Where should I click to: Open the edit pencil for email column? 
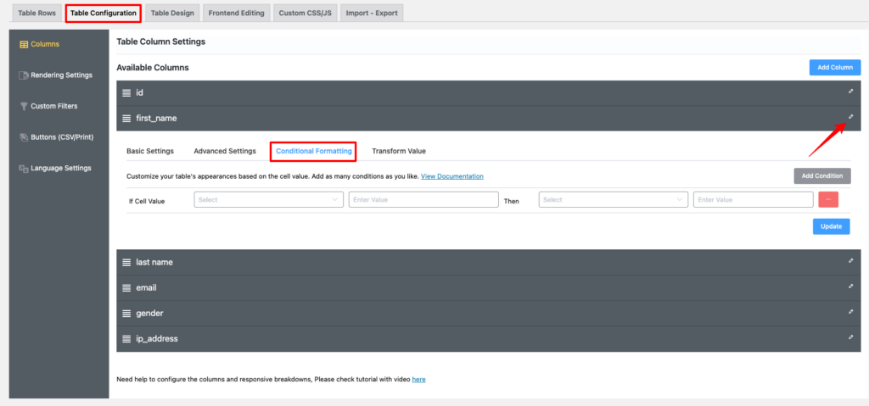[x=850, y=286]
